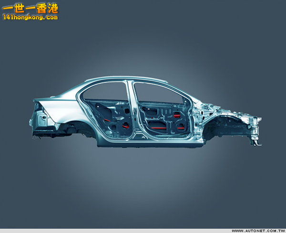Viewport: 286px width, 233px height.
Task: Click the empty gray background below car
Action: (143, 186)
